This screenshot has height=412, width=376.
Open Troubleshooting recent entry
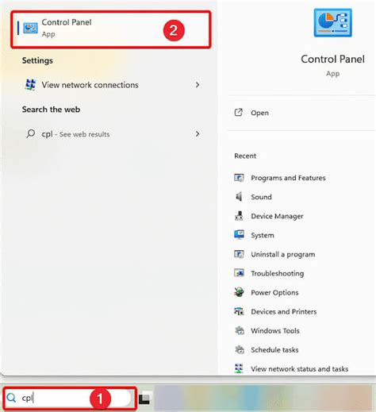(x=278, y=273)
